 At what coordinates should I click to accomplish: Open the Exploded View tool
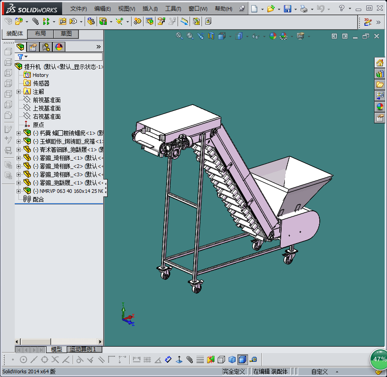161,22
